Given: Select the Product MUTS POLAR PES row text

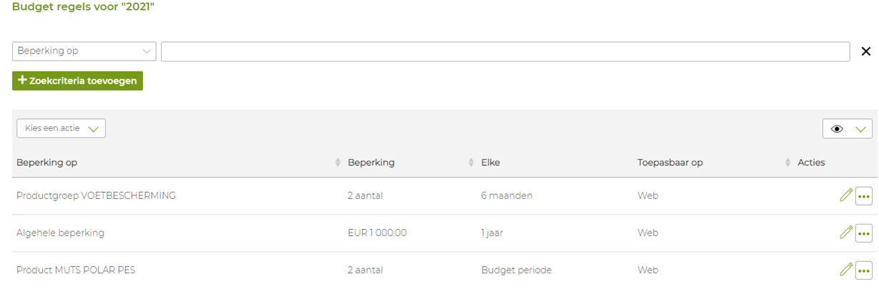Looking at the screenshot, I should tap(76, 270).
